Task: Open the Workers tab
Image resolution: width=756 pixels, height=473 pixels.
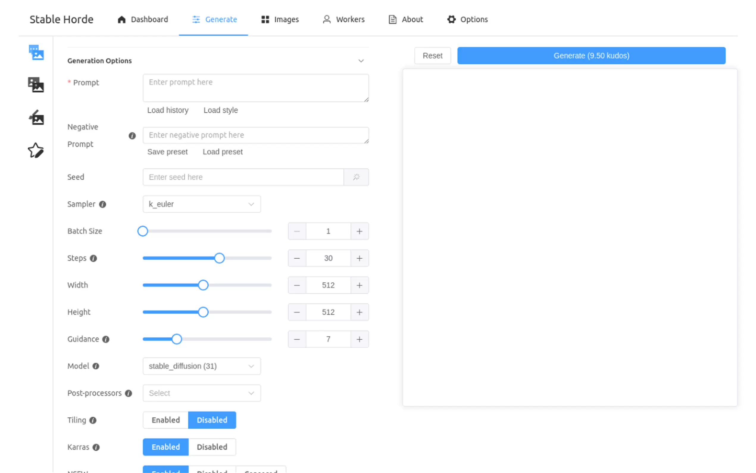Action: [343, 19]
